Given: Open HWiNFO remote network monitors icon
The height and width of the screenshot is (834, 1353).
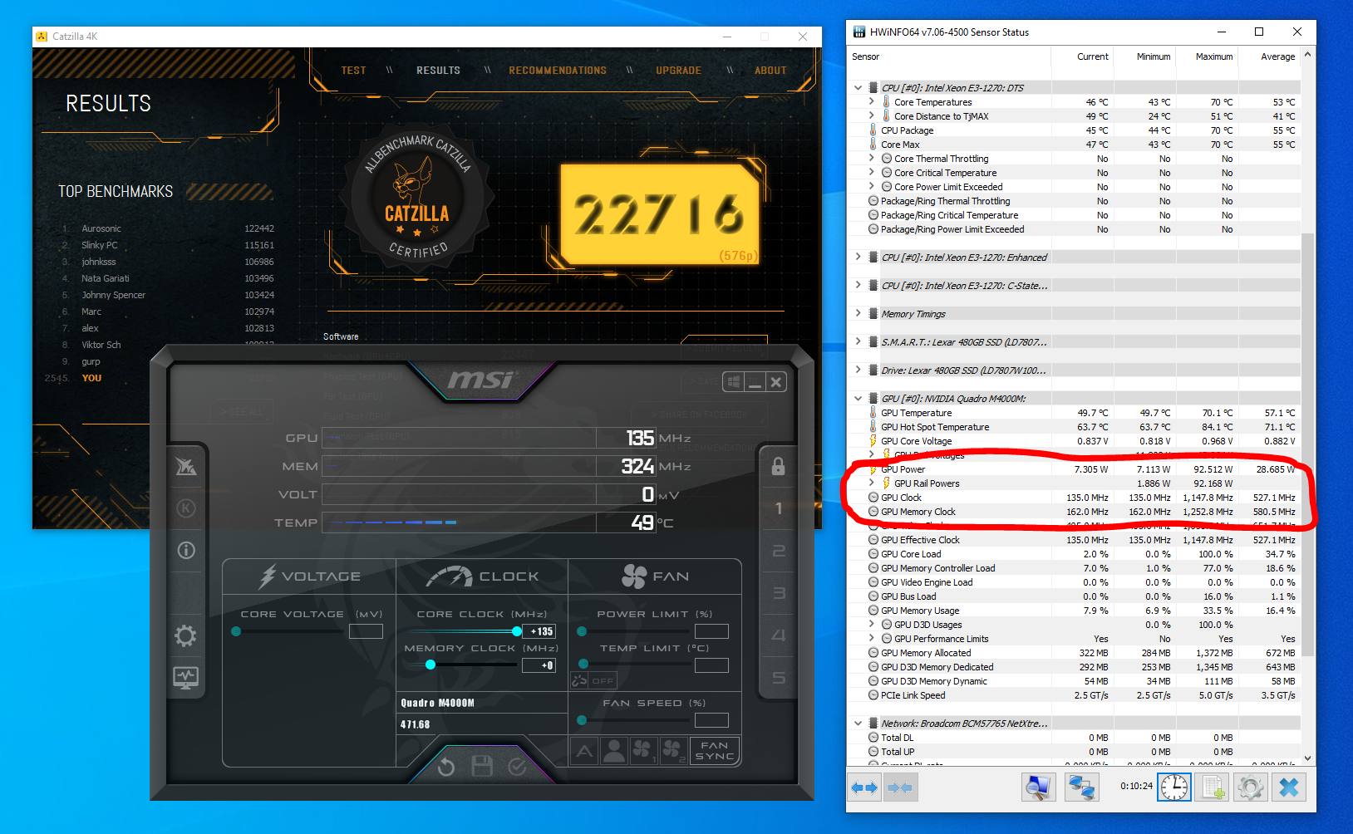Looking at the screenshot, I should pyautogui.click(x=1081, y=787).
